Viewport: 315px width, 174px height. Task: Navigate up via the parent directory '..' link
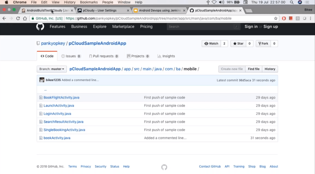tap(45, 90)
